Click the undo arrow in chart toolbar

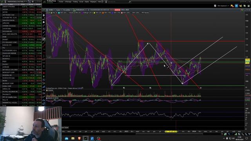click(x=229, y=134)
